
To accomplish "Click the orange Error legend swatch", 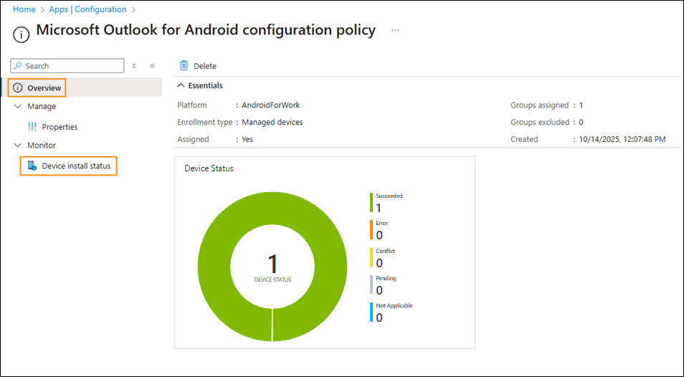I will click(371, 230).
